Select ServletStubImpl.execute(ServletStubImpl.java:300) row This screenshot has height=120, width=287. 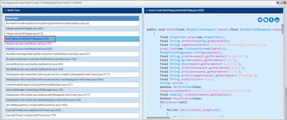click(x=72, y=64)
